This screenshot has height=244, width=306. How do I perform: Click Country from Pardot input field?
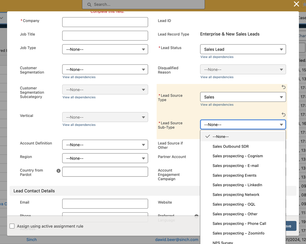click(x=105, y=172)
